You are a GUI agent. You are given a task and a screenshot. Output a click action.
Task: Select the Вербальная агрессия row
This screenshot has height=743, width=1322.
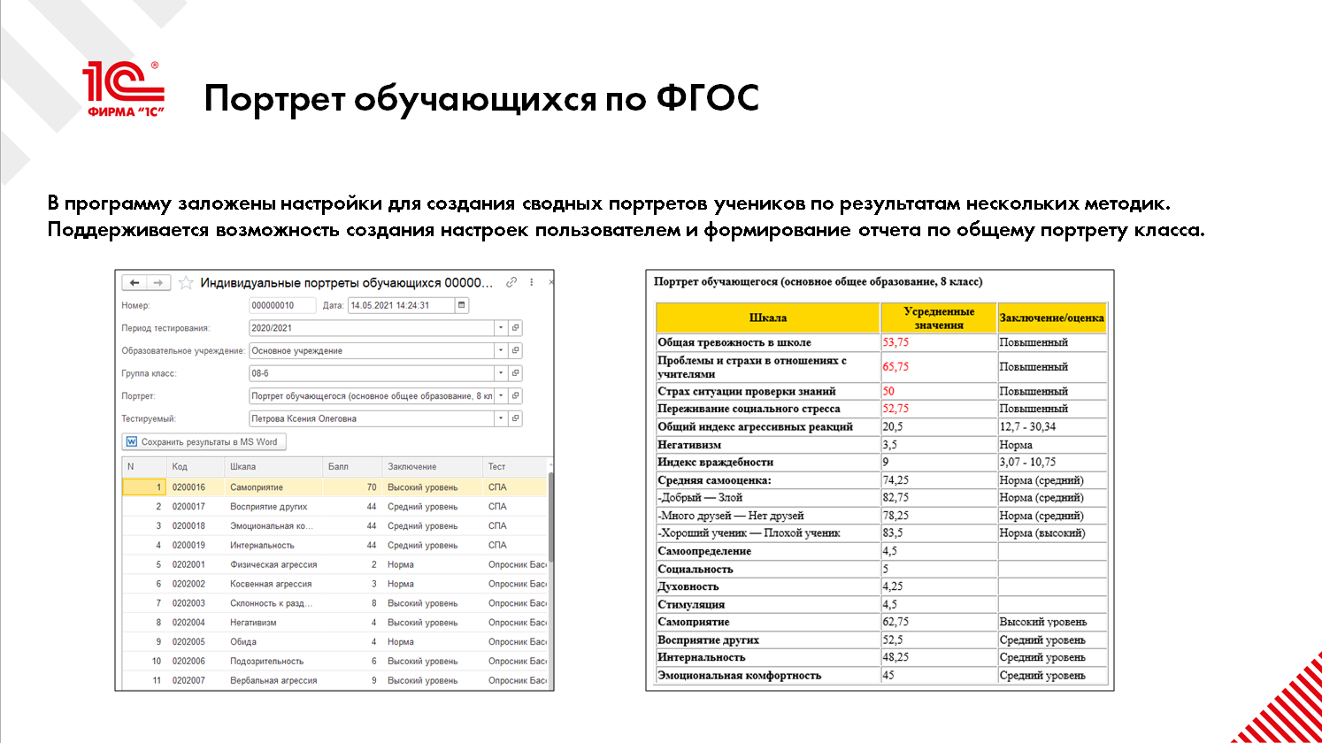click(334, 681)
